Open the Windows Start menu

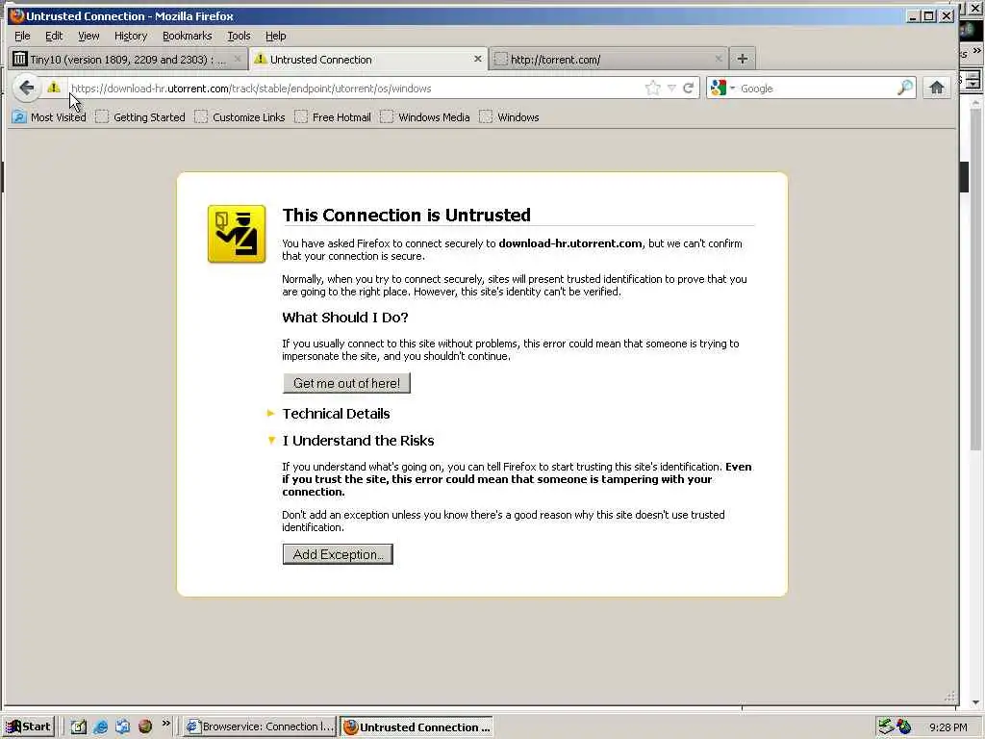tap(28, 726)
